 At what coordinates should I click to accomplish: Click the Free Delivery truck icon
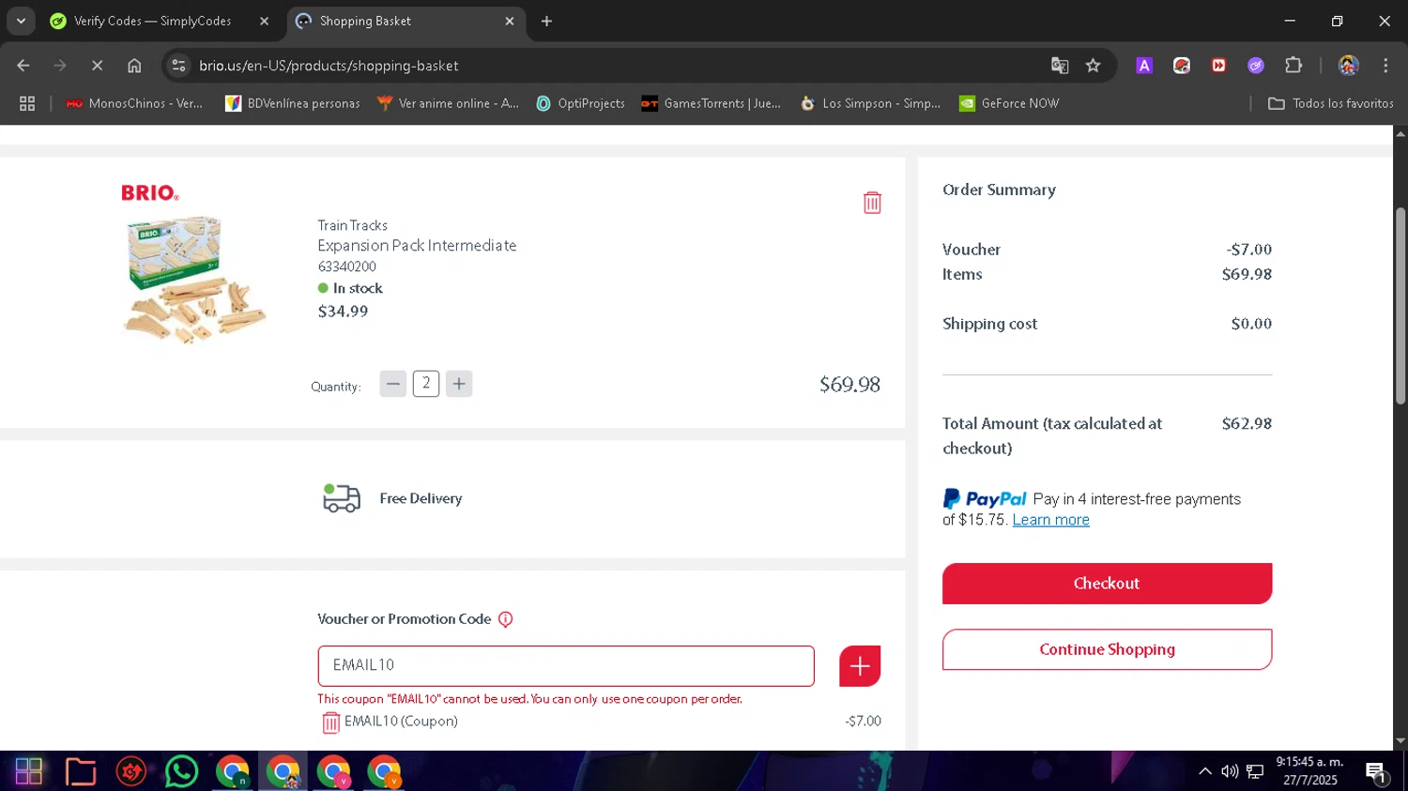pyautogui.click(x=341, y=498)
